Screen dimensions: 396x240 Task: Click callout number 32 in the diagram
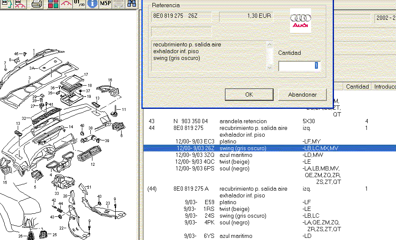point(24,118)
